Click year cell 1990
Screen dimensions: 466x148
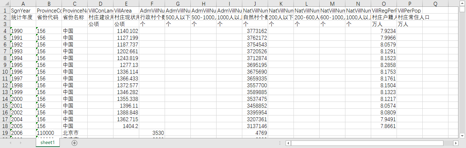(23, 31)
